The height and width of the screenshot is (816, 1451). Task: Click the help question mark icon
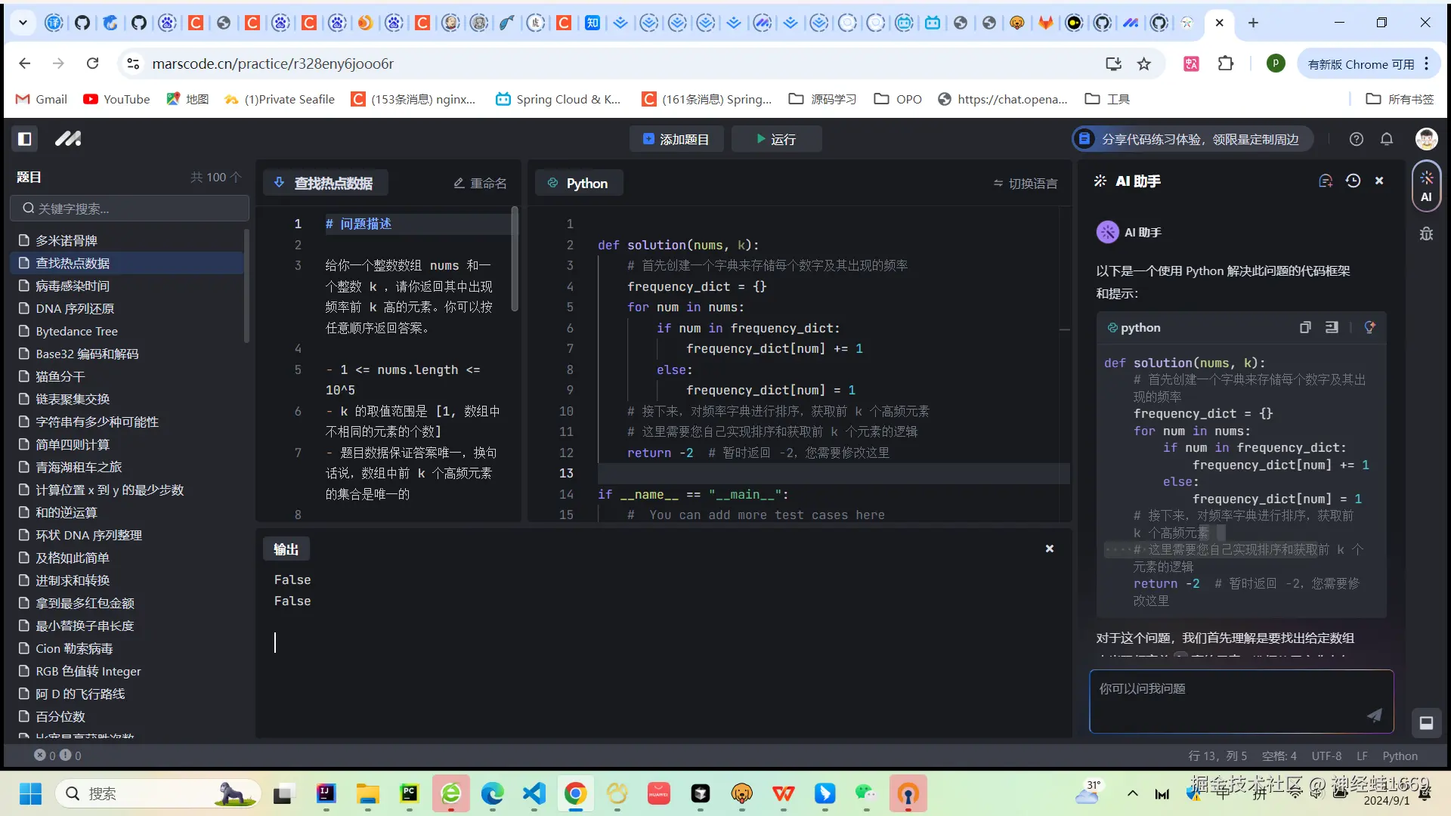click(1356, 139)
